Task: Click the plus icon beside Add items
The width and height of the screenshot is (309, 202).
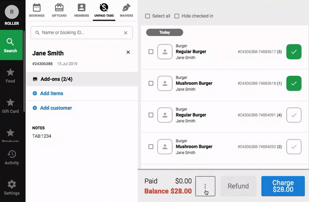Action: pos(34,93)
